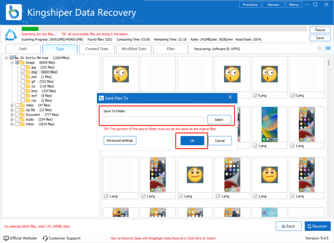Open the Modified Date tab

coord(134,49)
